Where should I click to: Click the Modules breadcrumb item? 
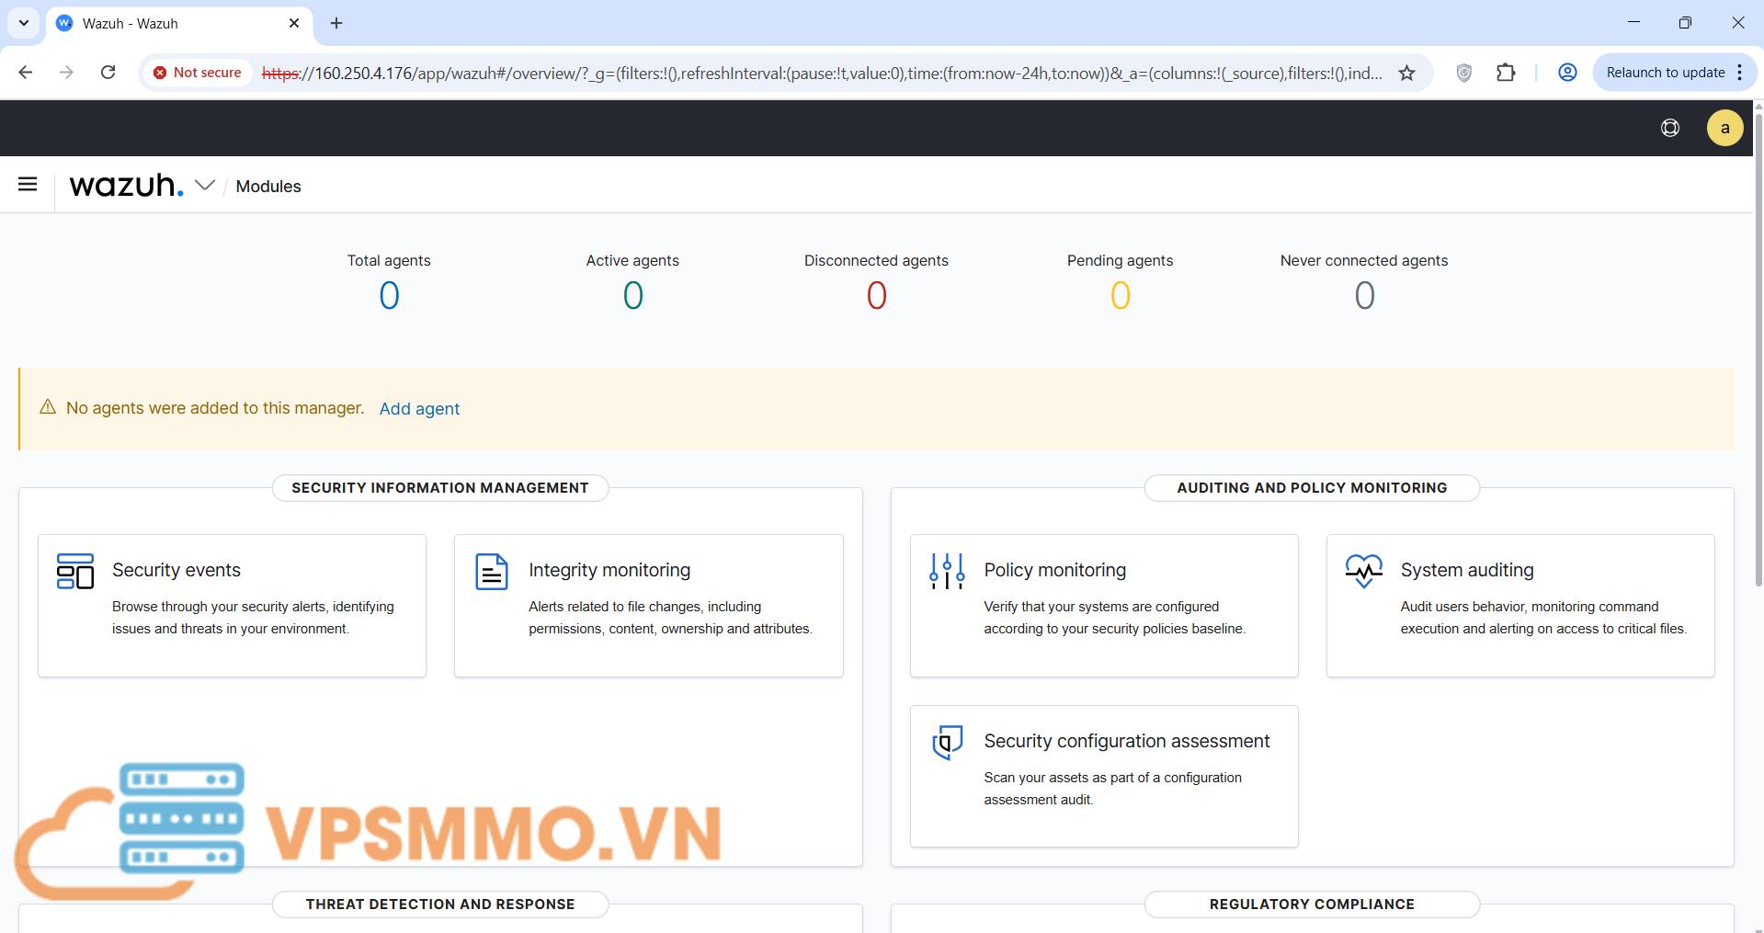[268, 187]
